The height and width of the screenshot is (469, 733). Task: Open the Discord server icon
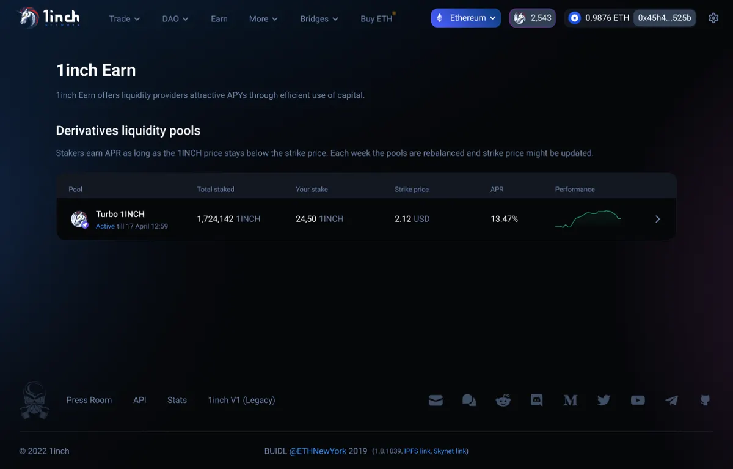(x=537, y=400)
